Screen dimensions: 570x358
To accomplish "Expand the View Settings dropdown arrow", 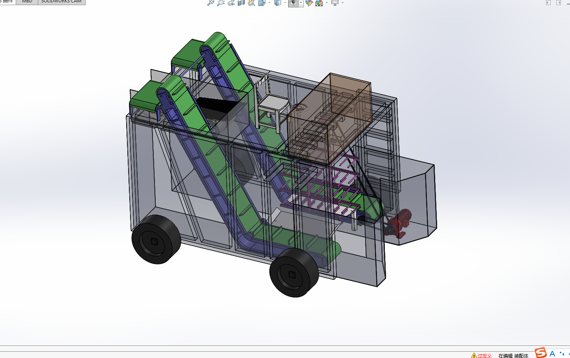I will [x=342, y=3].
